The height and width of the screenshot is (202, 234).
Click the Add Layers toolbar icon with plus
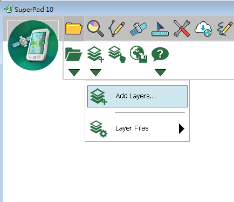(x=95, y=54)
